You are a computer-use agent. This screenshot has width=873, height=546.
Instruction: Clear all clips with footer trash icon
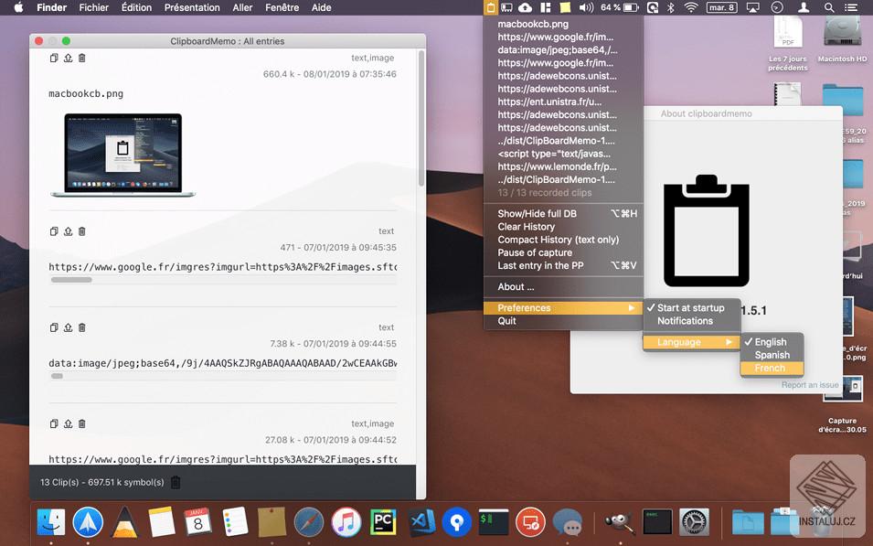176,483
